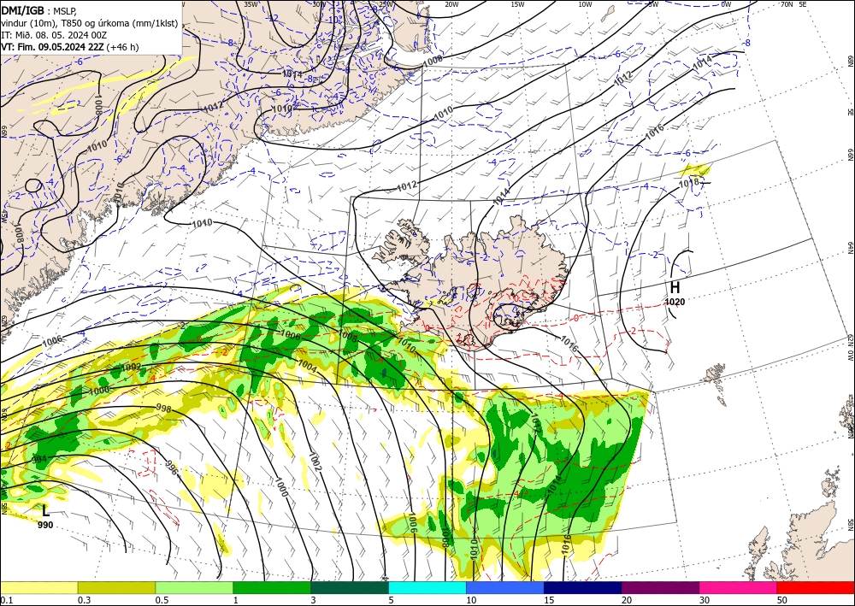
Task: Click the 'vindur (10m), T850 og úrkoma' line
Action: pos(90,22)
